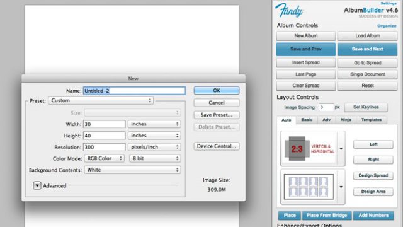Image resolution: width=403 pixels, height=227 pixels.
Task: Switch to the Templates tab
Action: tap(372, 120)
